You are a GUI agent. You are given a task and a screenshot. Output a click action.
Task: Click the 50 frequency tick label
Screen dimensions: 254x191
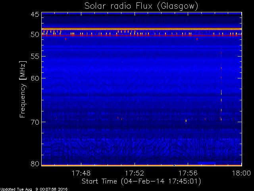click(35, 35)
